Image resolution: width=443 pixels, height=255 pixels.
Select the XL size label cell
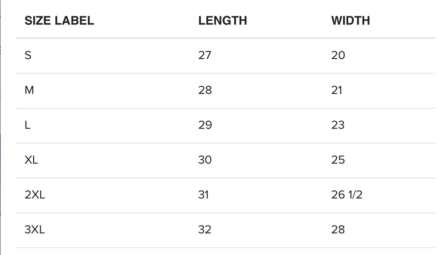tap(32, 160)
